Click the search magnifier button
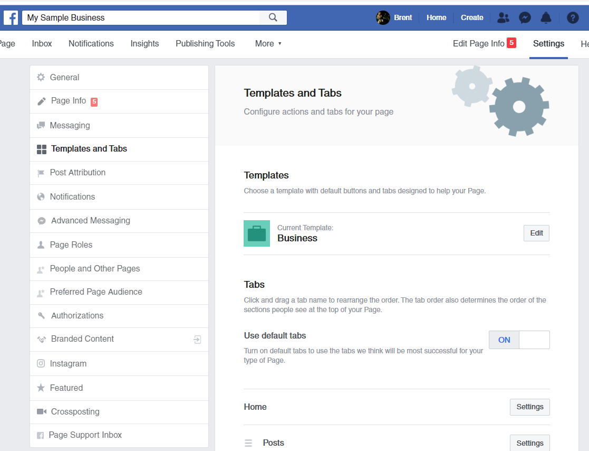This screenshot has height=451, width=589. point(273,17)
